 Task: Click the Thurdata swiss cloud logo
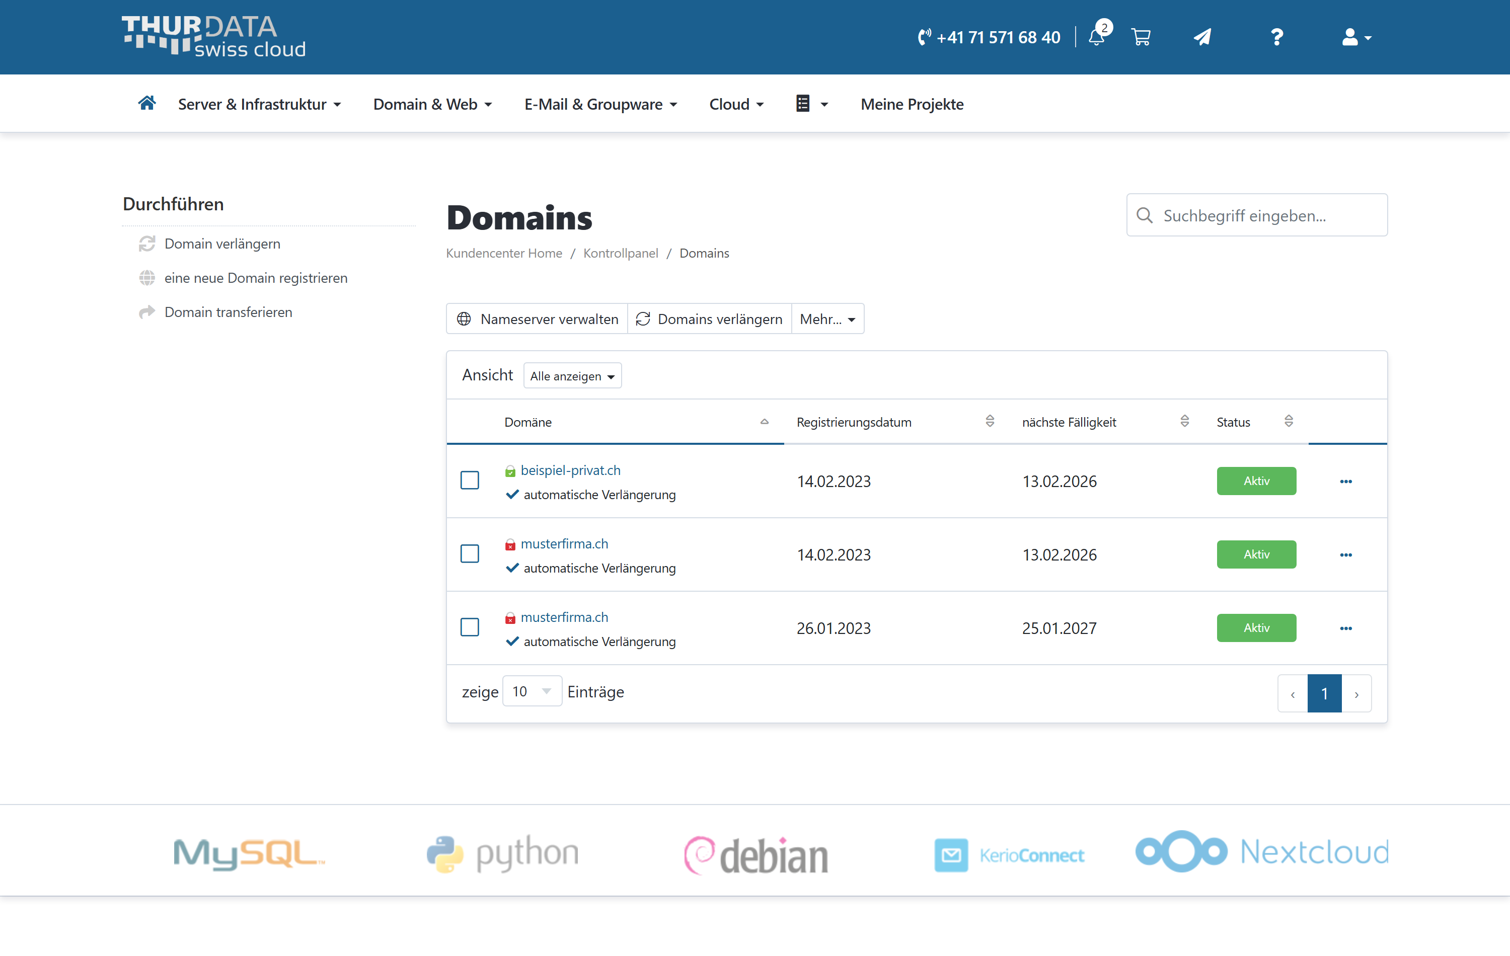pos(214,36)
